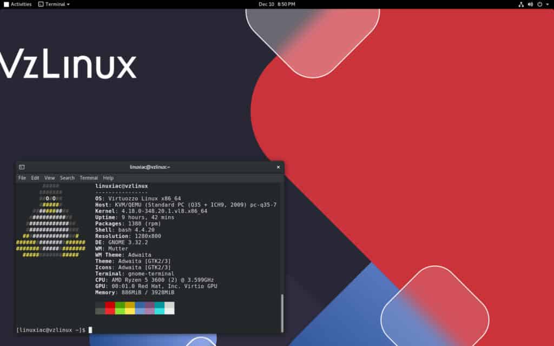Click the 'Terminal: gnome-terminal' line

point(135,274)
